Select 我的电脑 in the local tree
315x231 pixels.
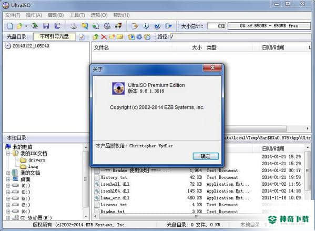[23, 147]
